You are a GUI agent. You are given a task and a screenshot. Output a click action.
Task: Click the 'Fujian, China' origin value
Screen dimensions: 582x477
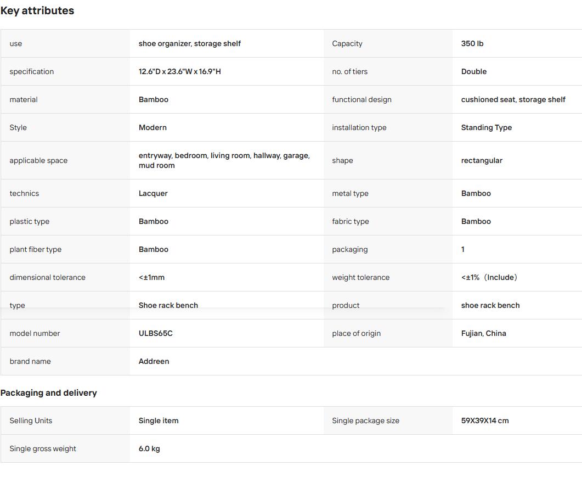484,333
